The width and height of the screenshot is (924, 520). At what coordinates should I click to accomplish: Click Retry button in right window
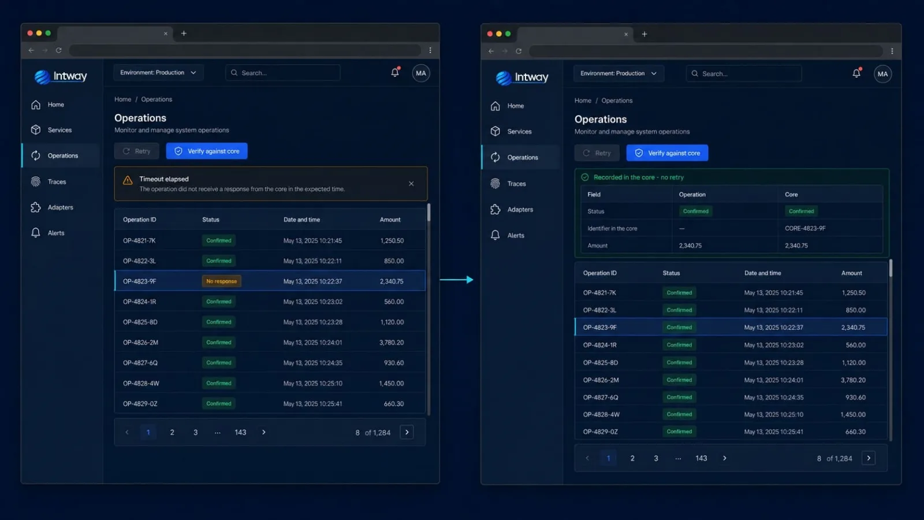pyautogui.click(x=597, y=153)
